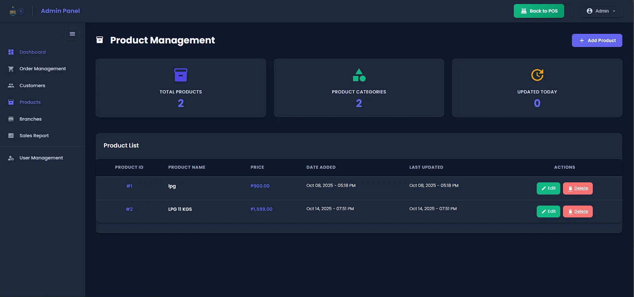
Task: Click the product name lpg
Action: click(172, 186)
